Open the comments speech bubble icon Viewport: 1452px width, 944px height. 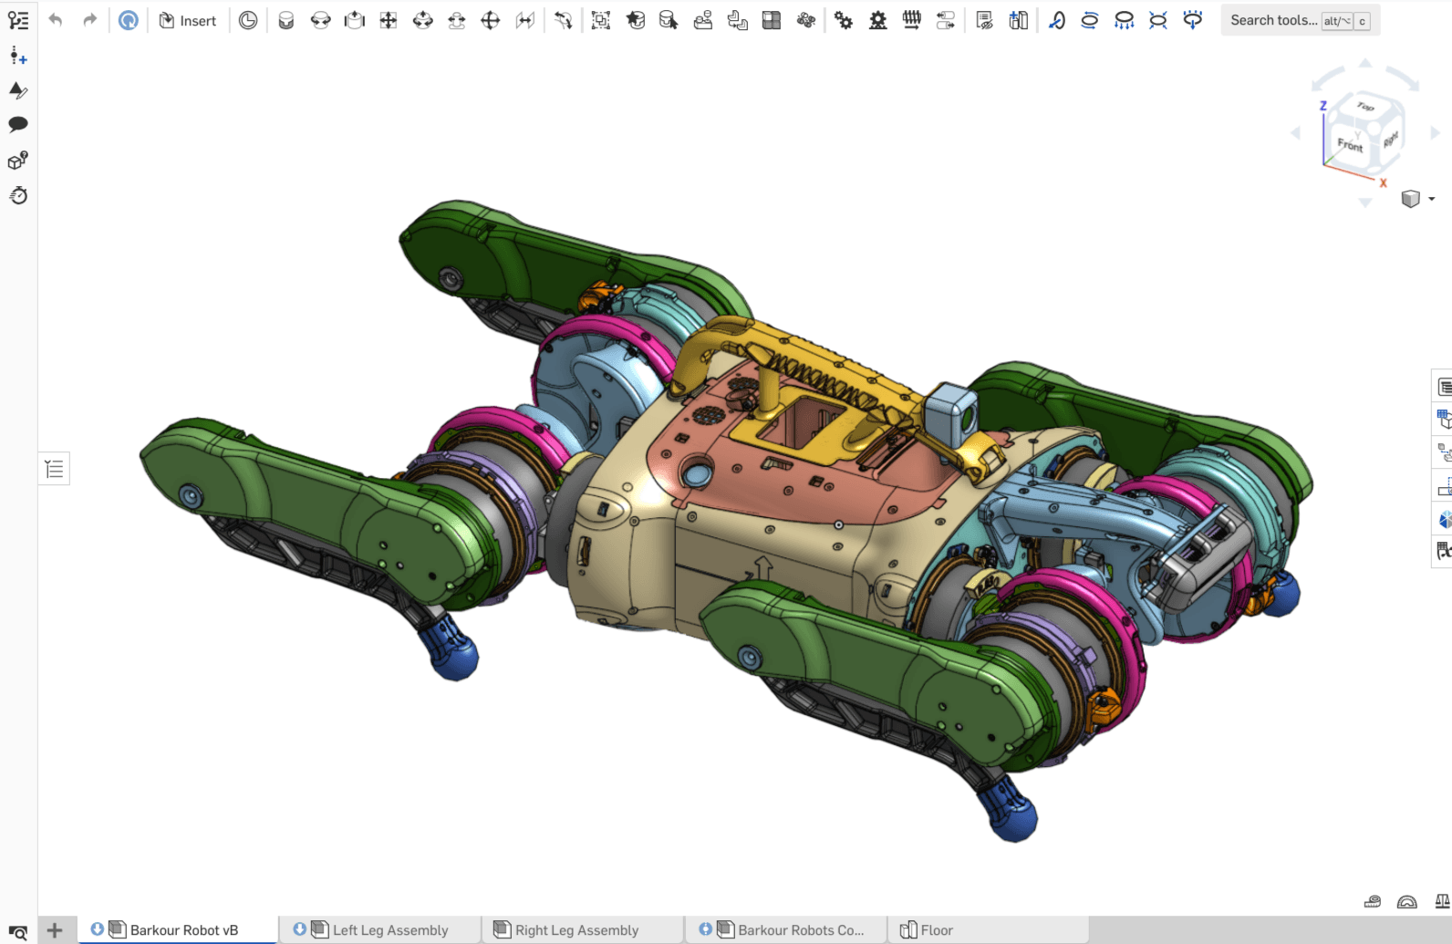coord(18,125)
